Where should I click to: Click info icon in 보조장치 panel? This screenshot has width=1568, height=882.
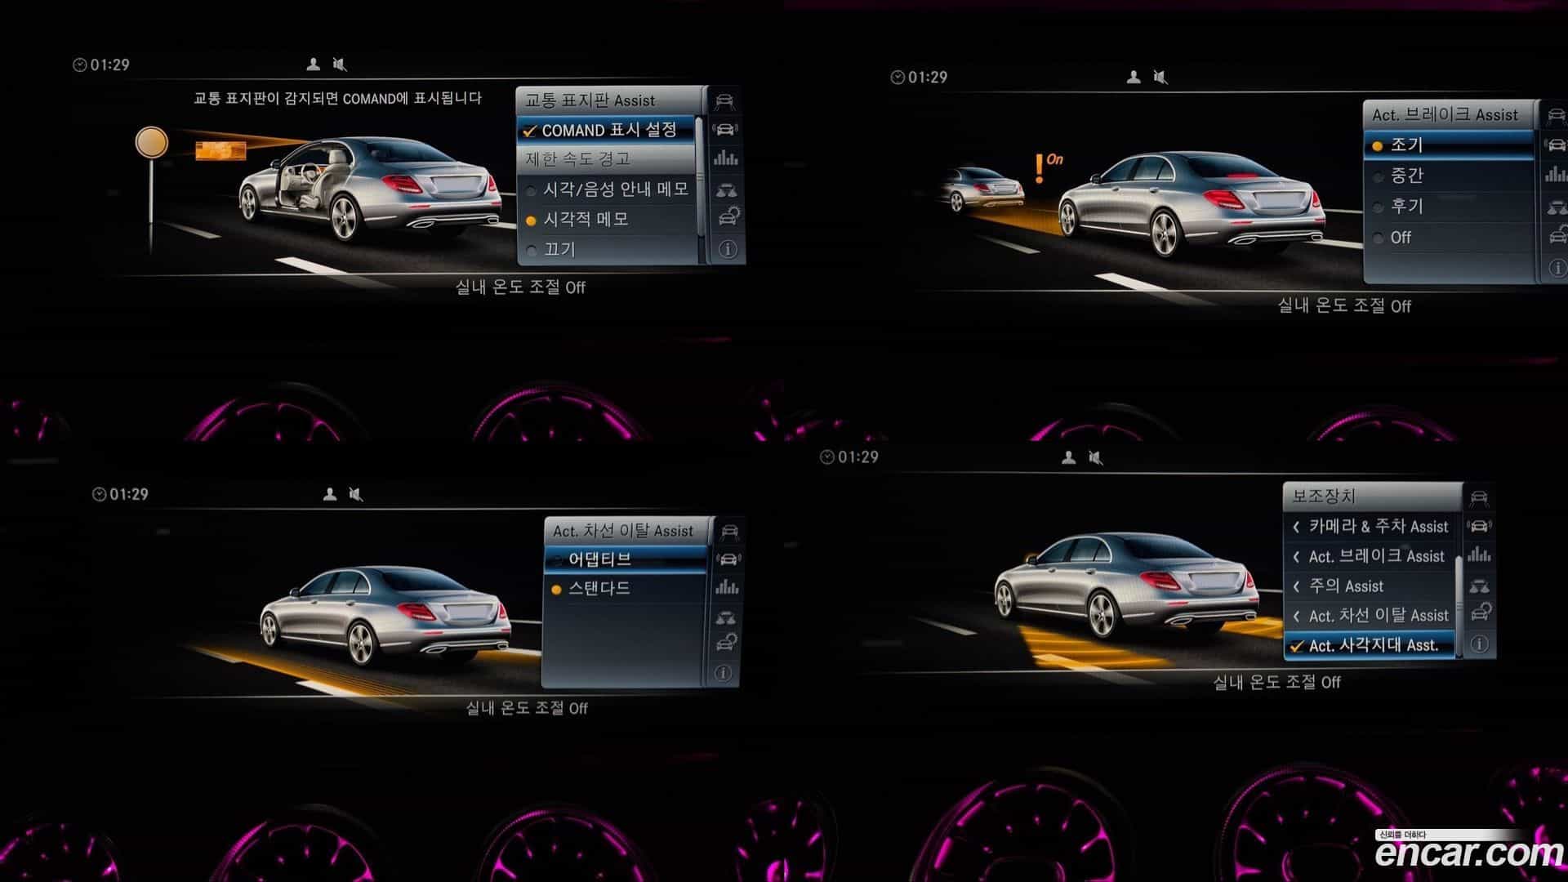click(x=1479, y=644)
